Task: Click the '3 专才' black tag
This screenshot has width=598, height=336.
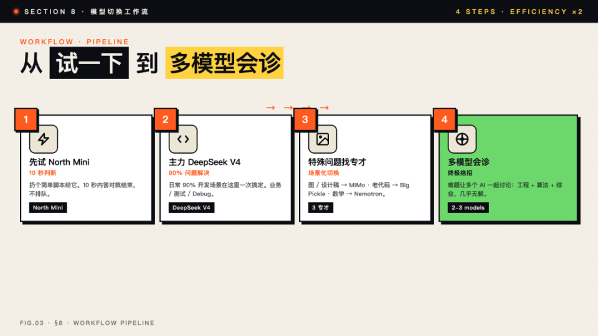Action: (x=321, y=208)
